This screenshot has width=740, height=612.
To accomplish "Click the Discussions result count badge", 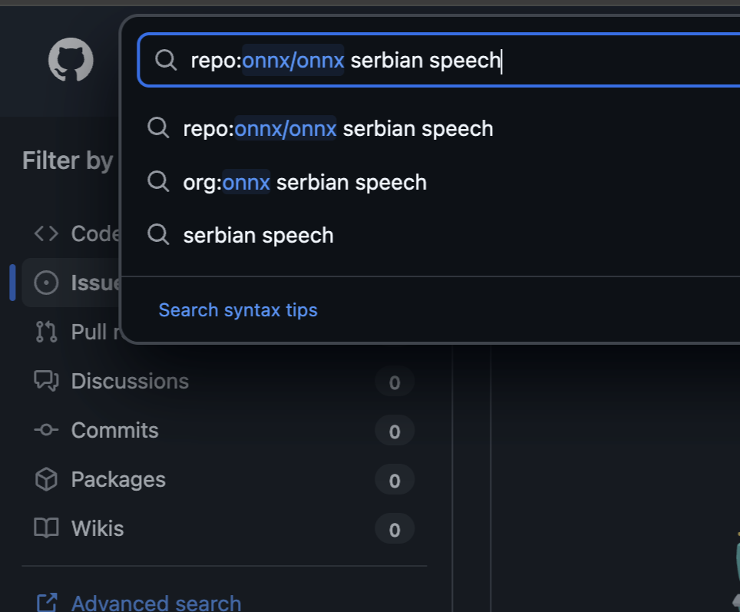I will [x=395, y=382].
